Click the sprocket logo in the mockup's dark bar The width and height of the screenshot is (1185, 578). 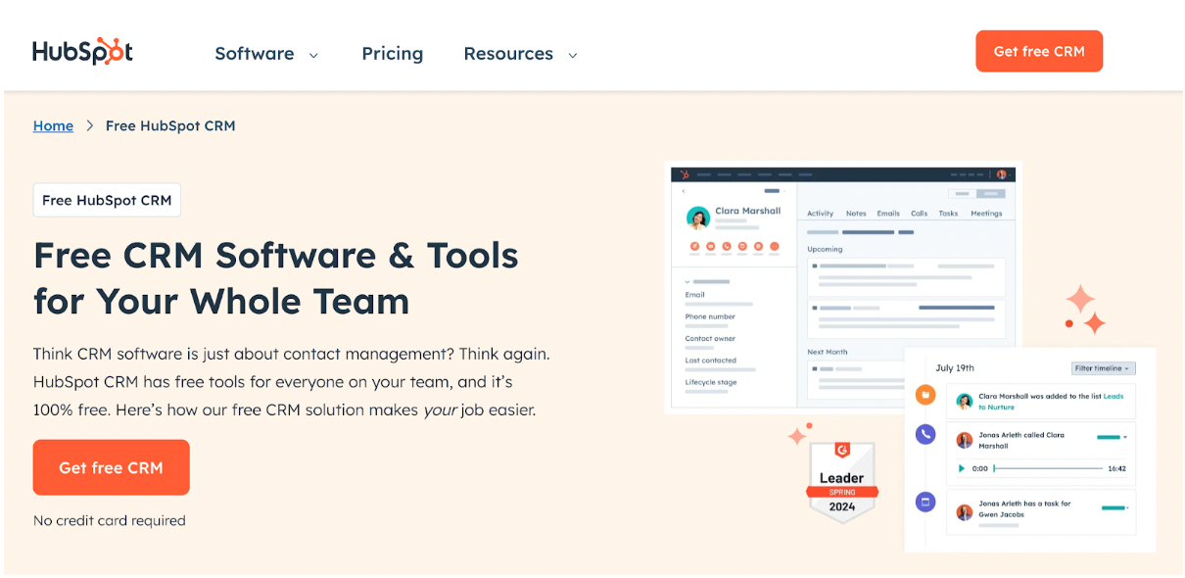pos(685,174)
